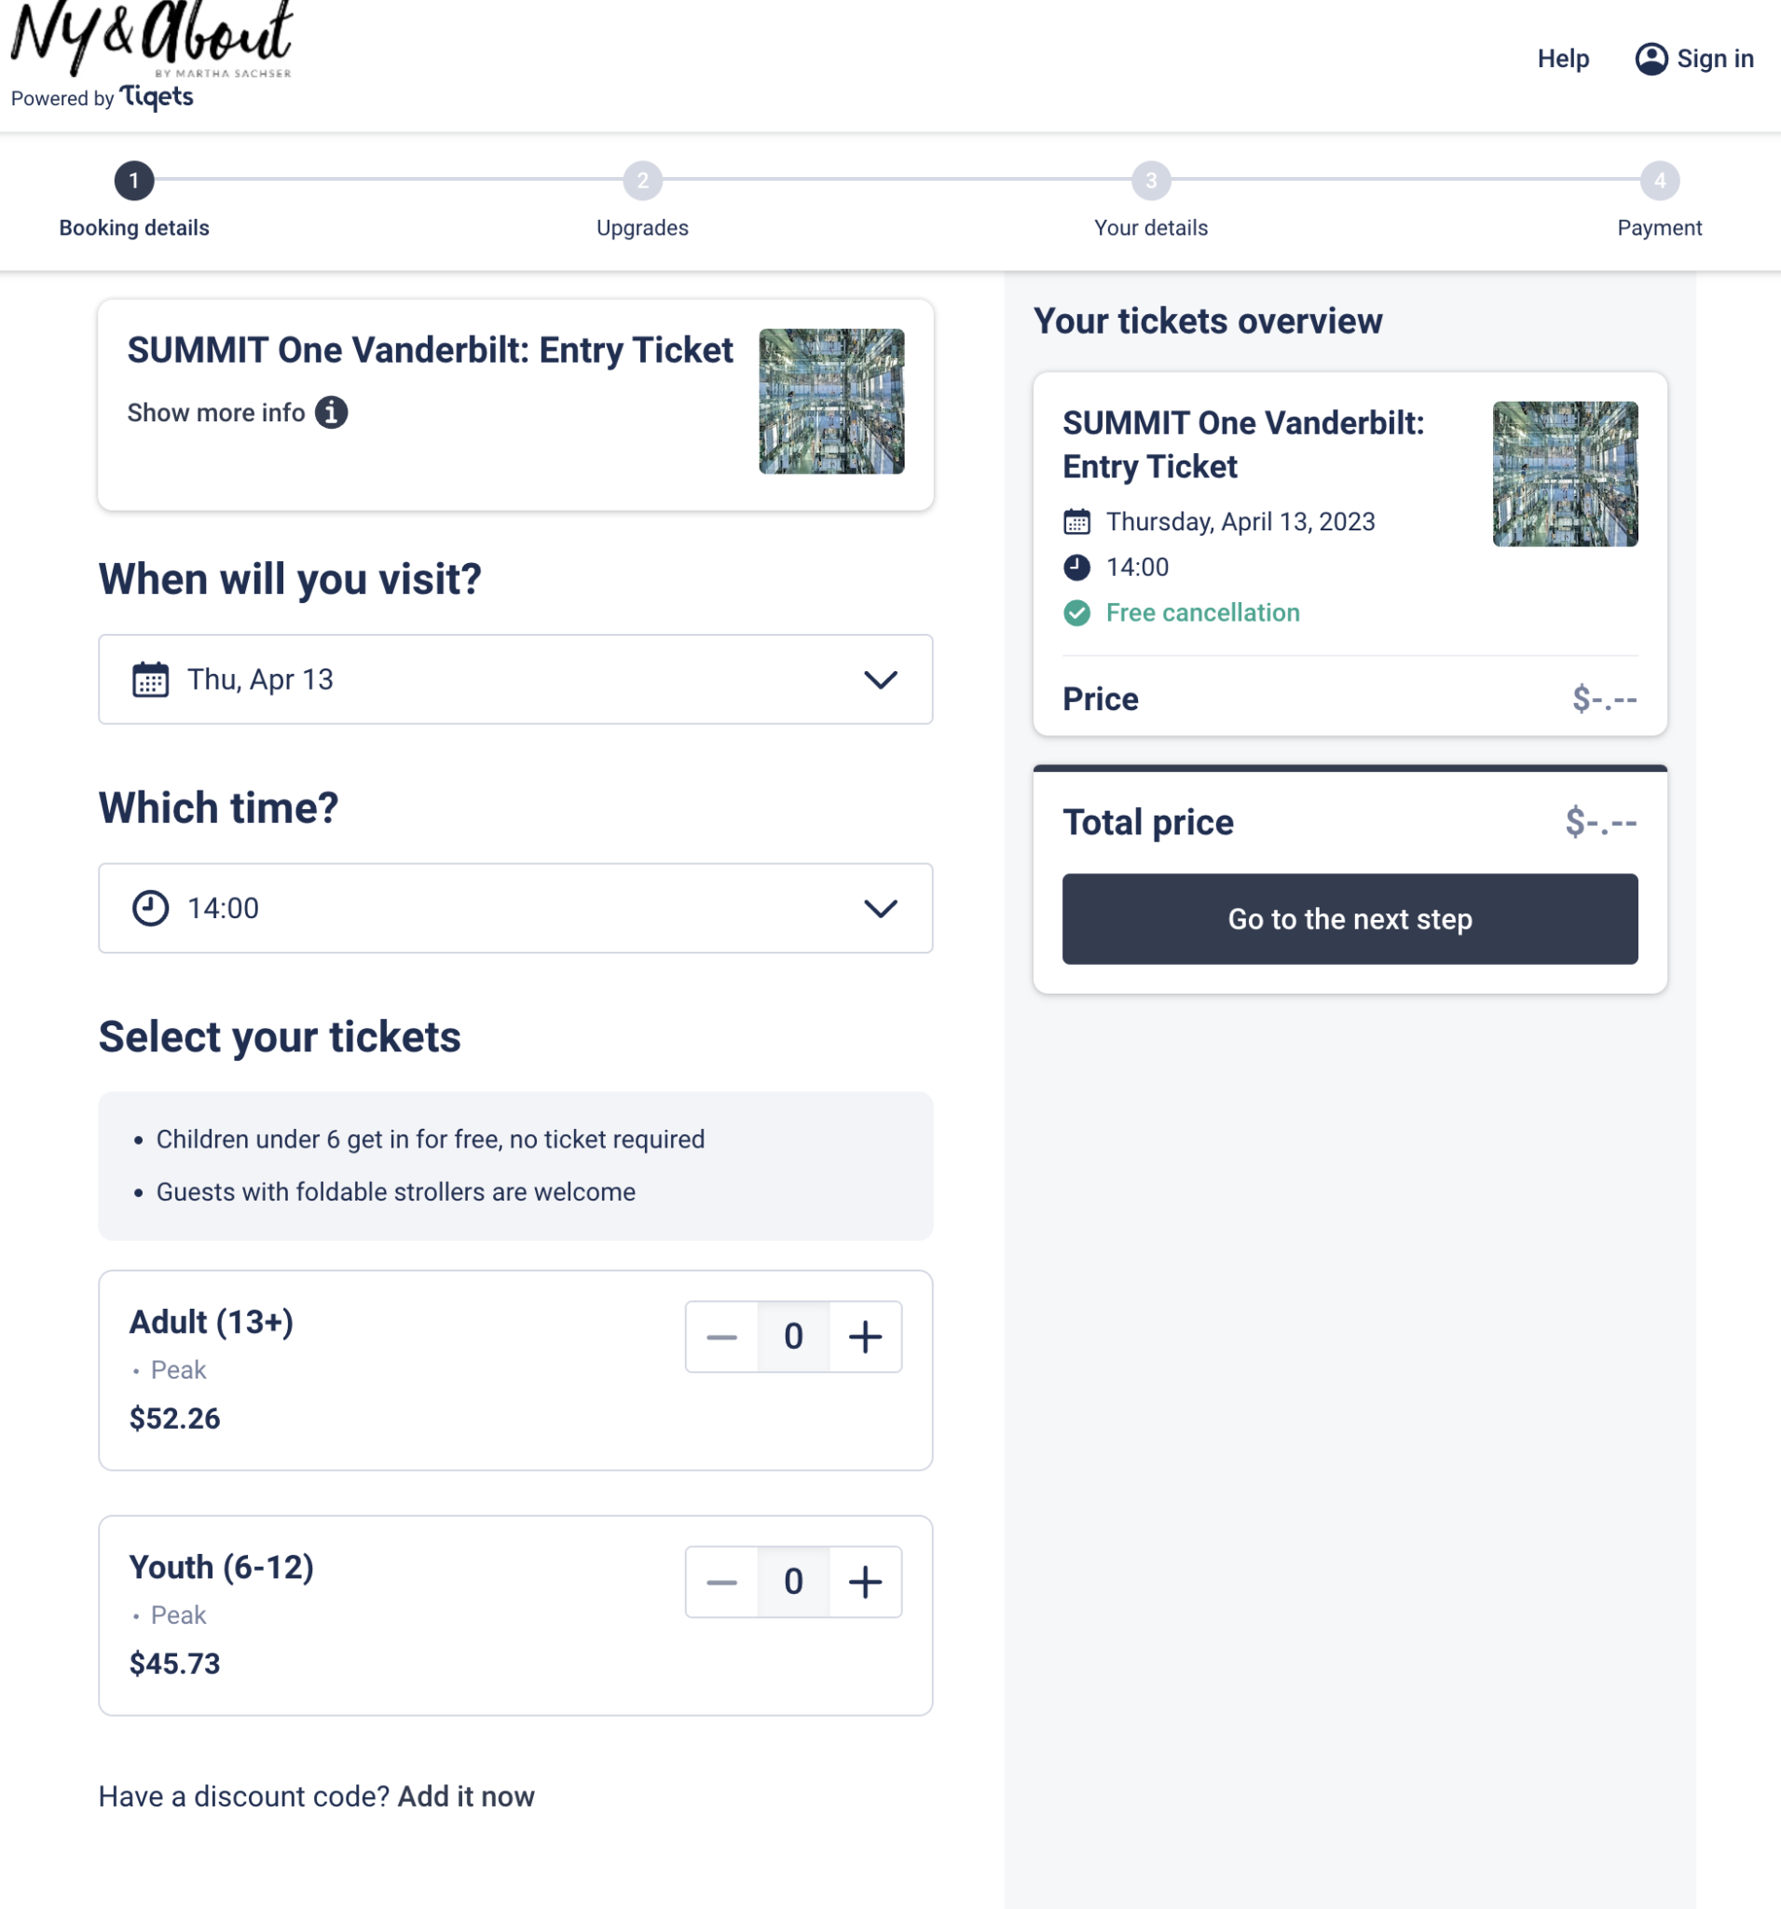Click the calendar icon in the date field
Viewport: 1781px width, 1909px height.
click(151, 680)
